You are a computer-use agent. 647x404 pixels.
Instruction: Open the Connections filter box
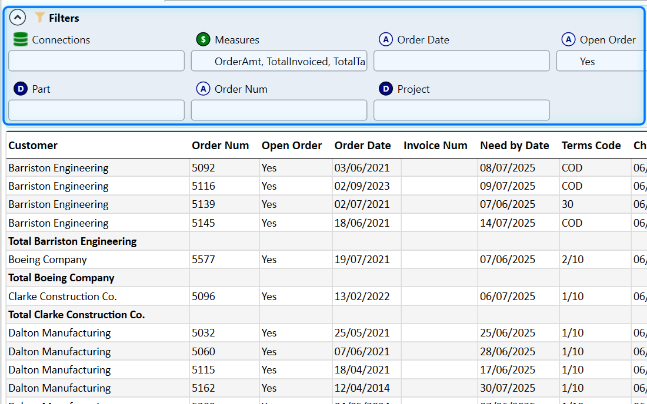coord(96,61)
